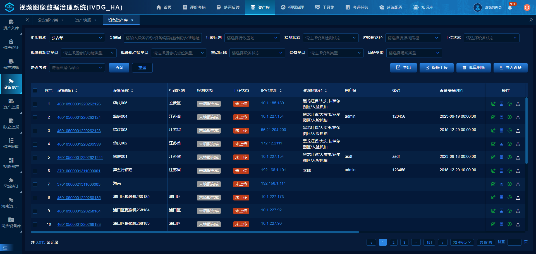
Task: Switch to the 资产填报 tab
Action: tap(83, 20)
